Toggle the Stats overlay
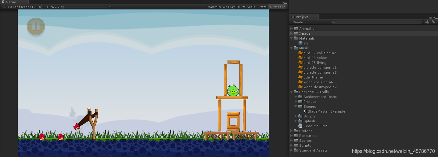Image resolution: width=438 pixels, height=157 pixels. 262,7
